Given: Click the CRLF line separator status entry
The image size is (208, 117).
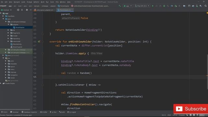Looking at the screenshot, I should pyautogui.click(x=169, y=115).
